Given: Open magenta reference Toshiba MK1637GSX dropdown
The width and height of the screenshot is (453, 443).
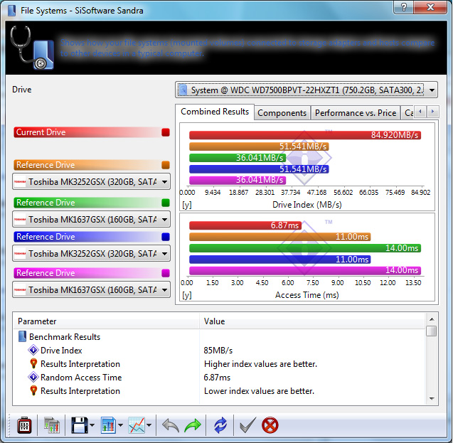Looking at the screenshot, I should [x=91, y=289].
